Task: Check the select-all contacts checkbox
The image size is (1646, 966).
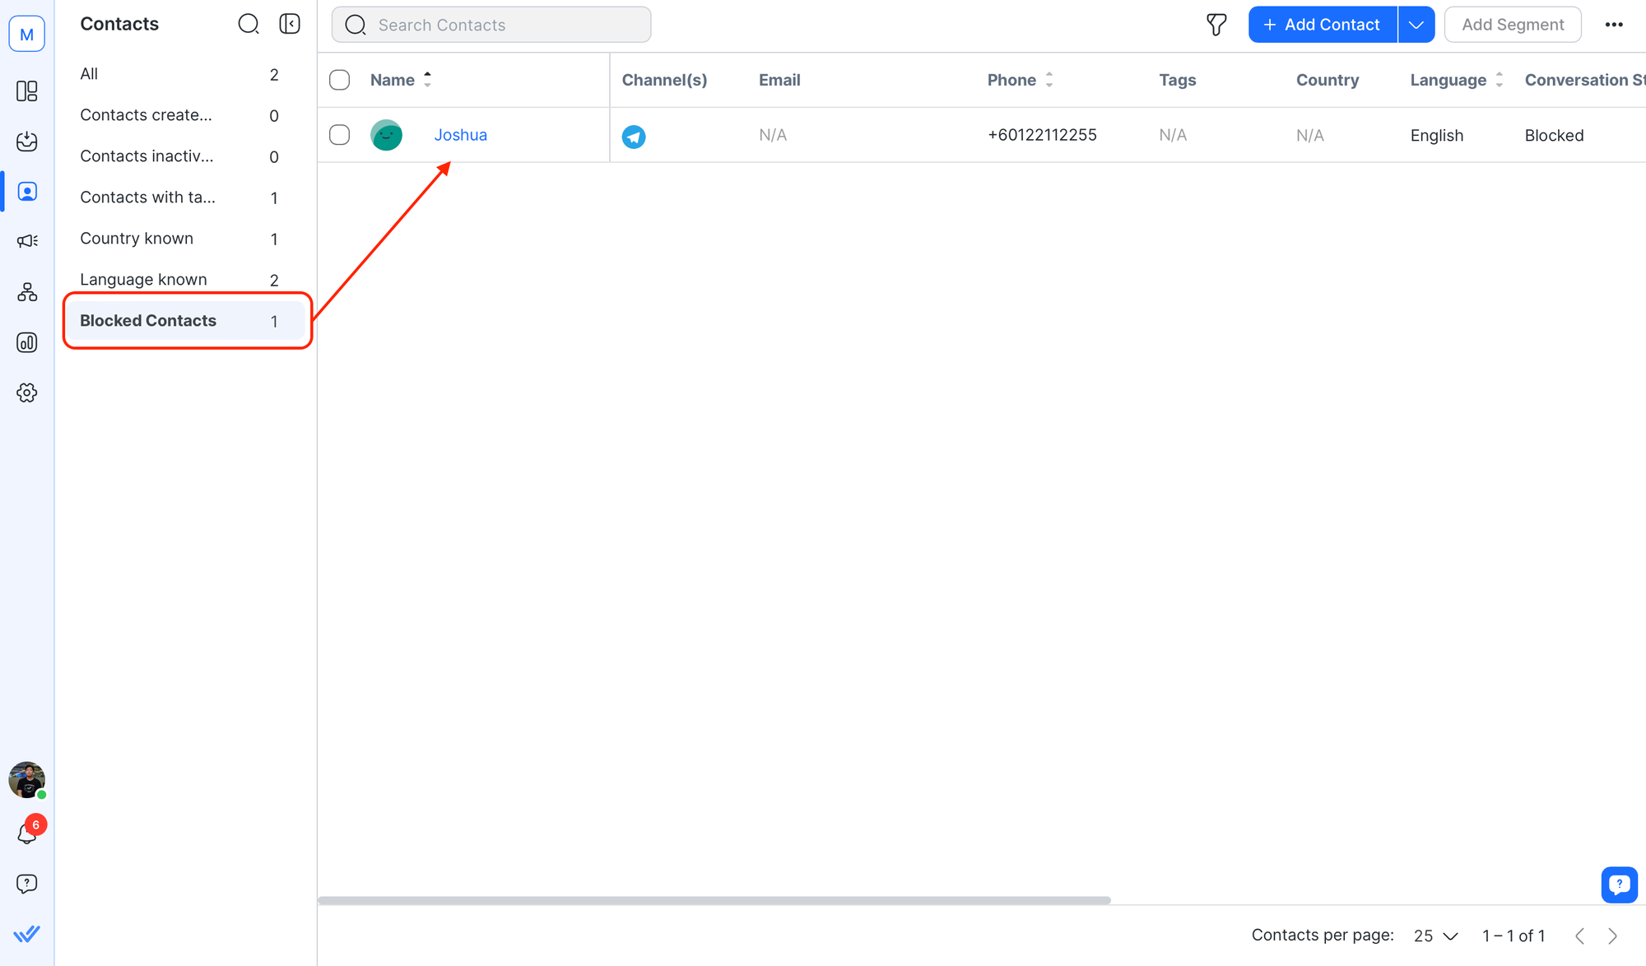Action: (x=339, y=80)
